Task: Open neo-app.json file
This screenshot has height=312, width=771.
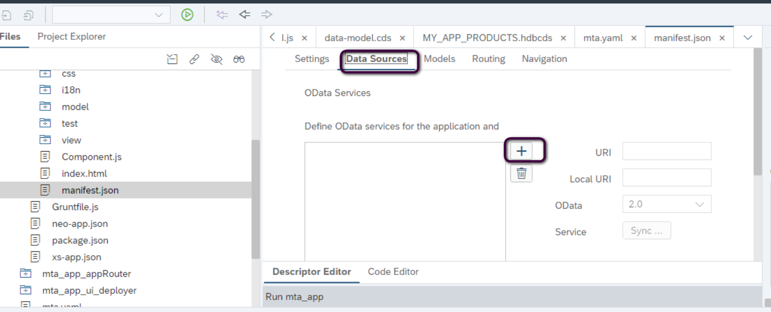Action: click(x=80, y=223)
